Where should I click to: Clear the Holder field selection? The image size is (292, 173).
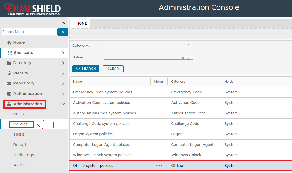point(183,58)
